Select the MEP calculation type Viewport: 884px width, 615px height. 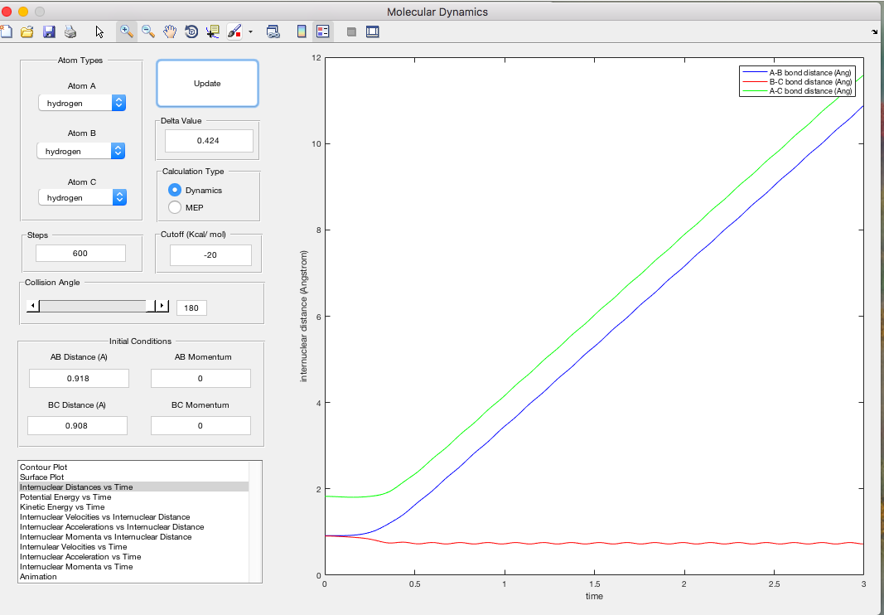pos(175,207)
